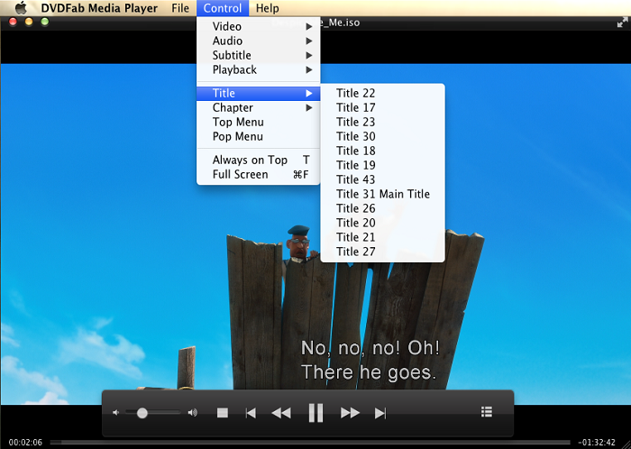This screenshot has height=449, width=631.
Task: Play Title 17 from submenu
Action: pos(383,108)
